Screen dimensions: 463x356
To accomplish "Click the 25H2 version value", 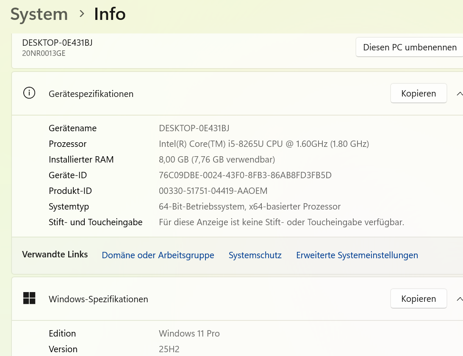I will click(x=169, y=349).
